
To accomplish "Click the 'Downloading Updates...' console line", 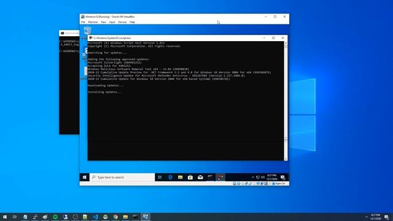I will [x=106, y=85].
